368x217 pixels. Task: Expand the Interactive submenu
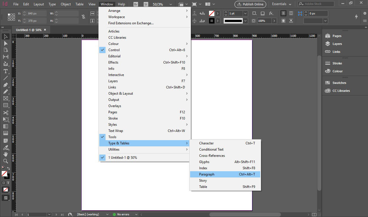[x=145, y=75]
